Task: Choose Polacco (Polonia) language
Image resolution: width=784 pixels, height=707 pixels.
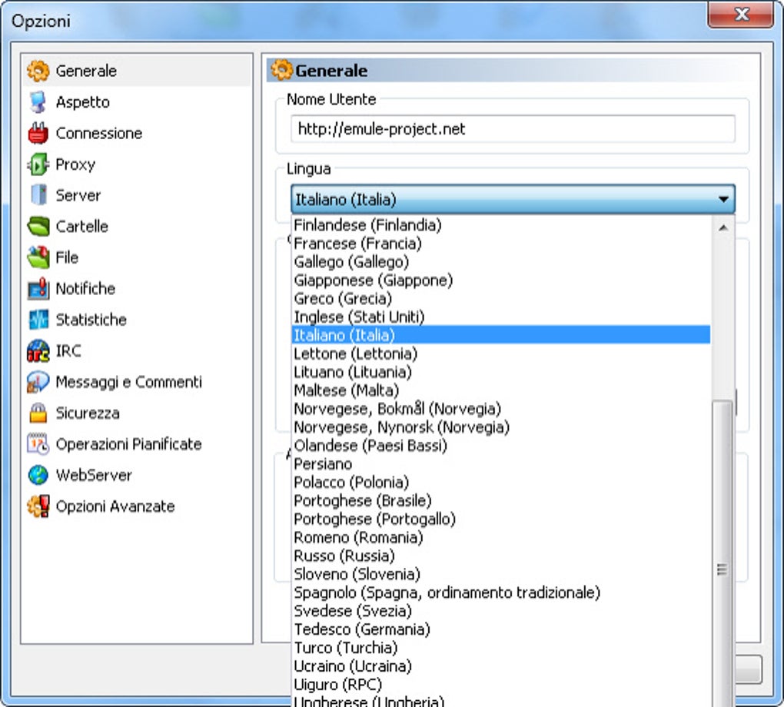Action: [x=501, y=482]
